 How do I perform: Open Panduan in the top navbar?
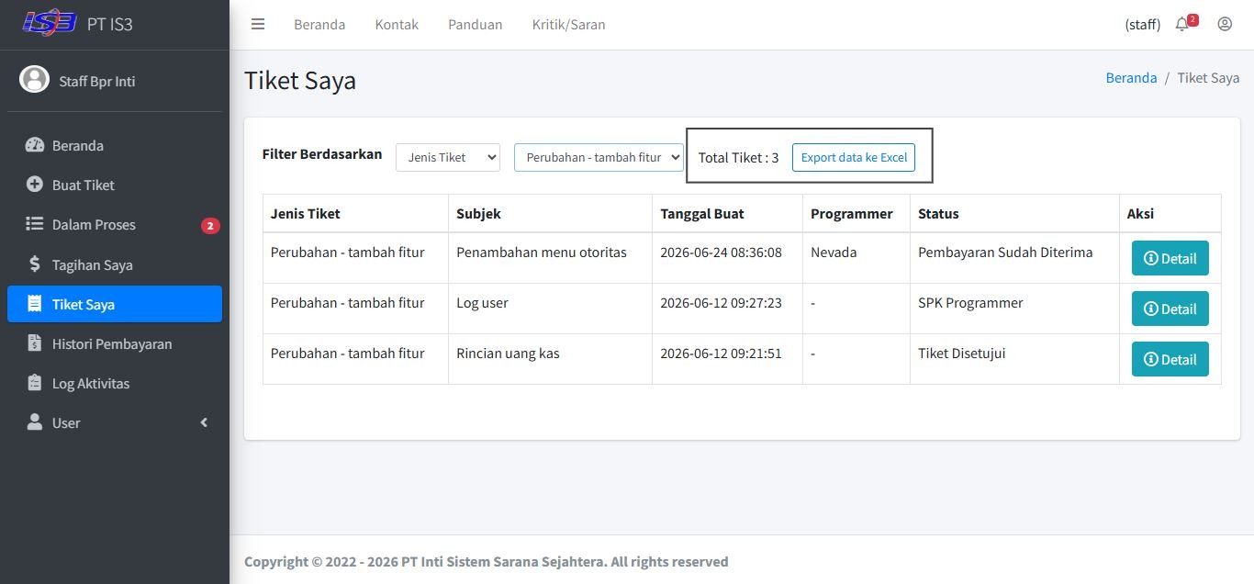coord(476,25)
